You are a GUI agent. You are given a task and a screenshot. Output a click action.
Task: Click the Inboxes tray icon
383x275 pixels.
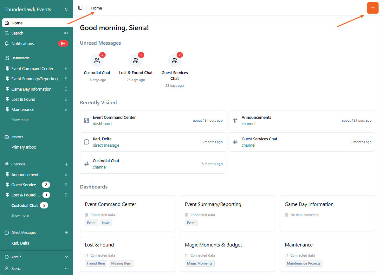coord(7,137)
